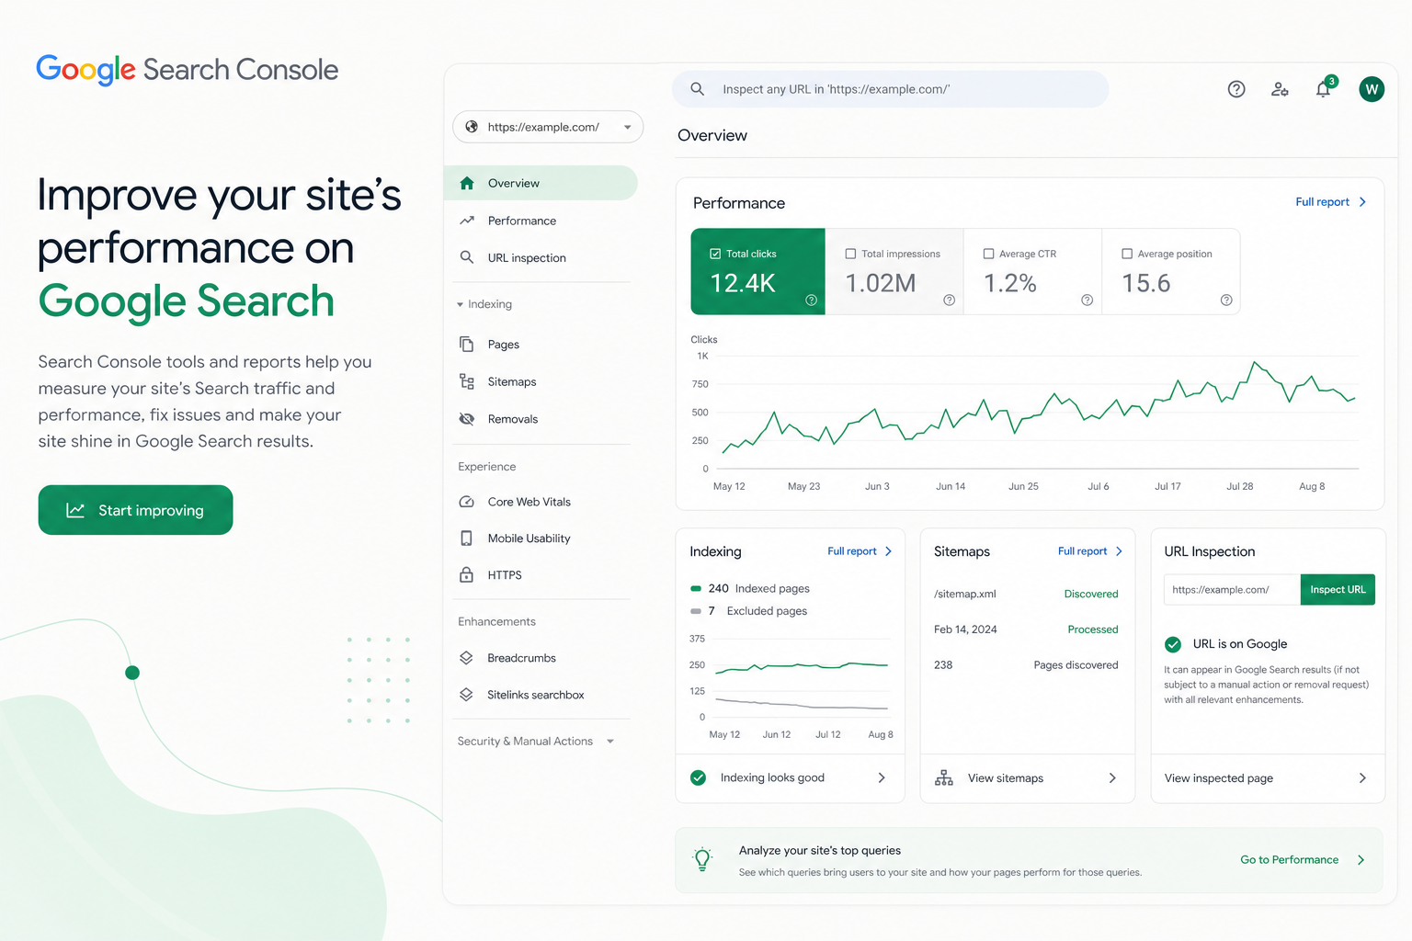Click the crossed-eye icon beside Removals
Screen dimensions: 1412x941
click(x=467, y=419)
